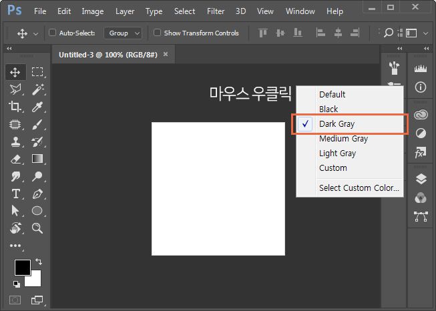Select the Pen tool
The width and height of the screenshot is (436, 311).
(37, 194)
